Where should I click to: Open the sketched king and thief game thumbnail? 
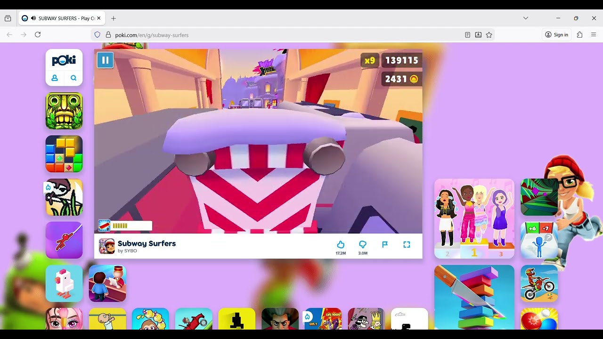click(366, 319)
